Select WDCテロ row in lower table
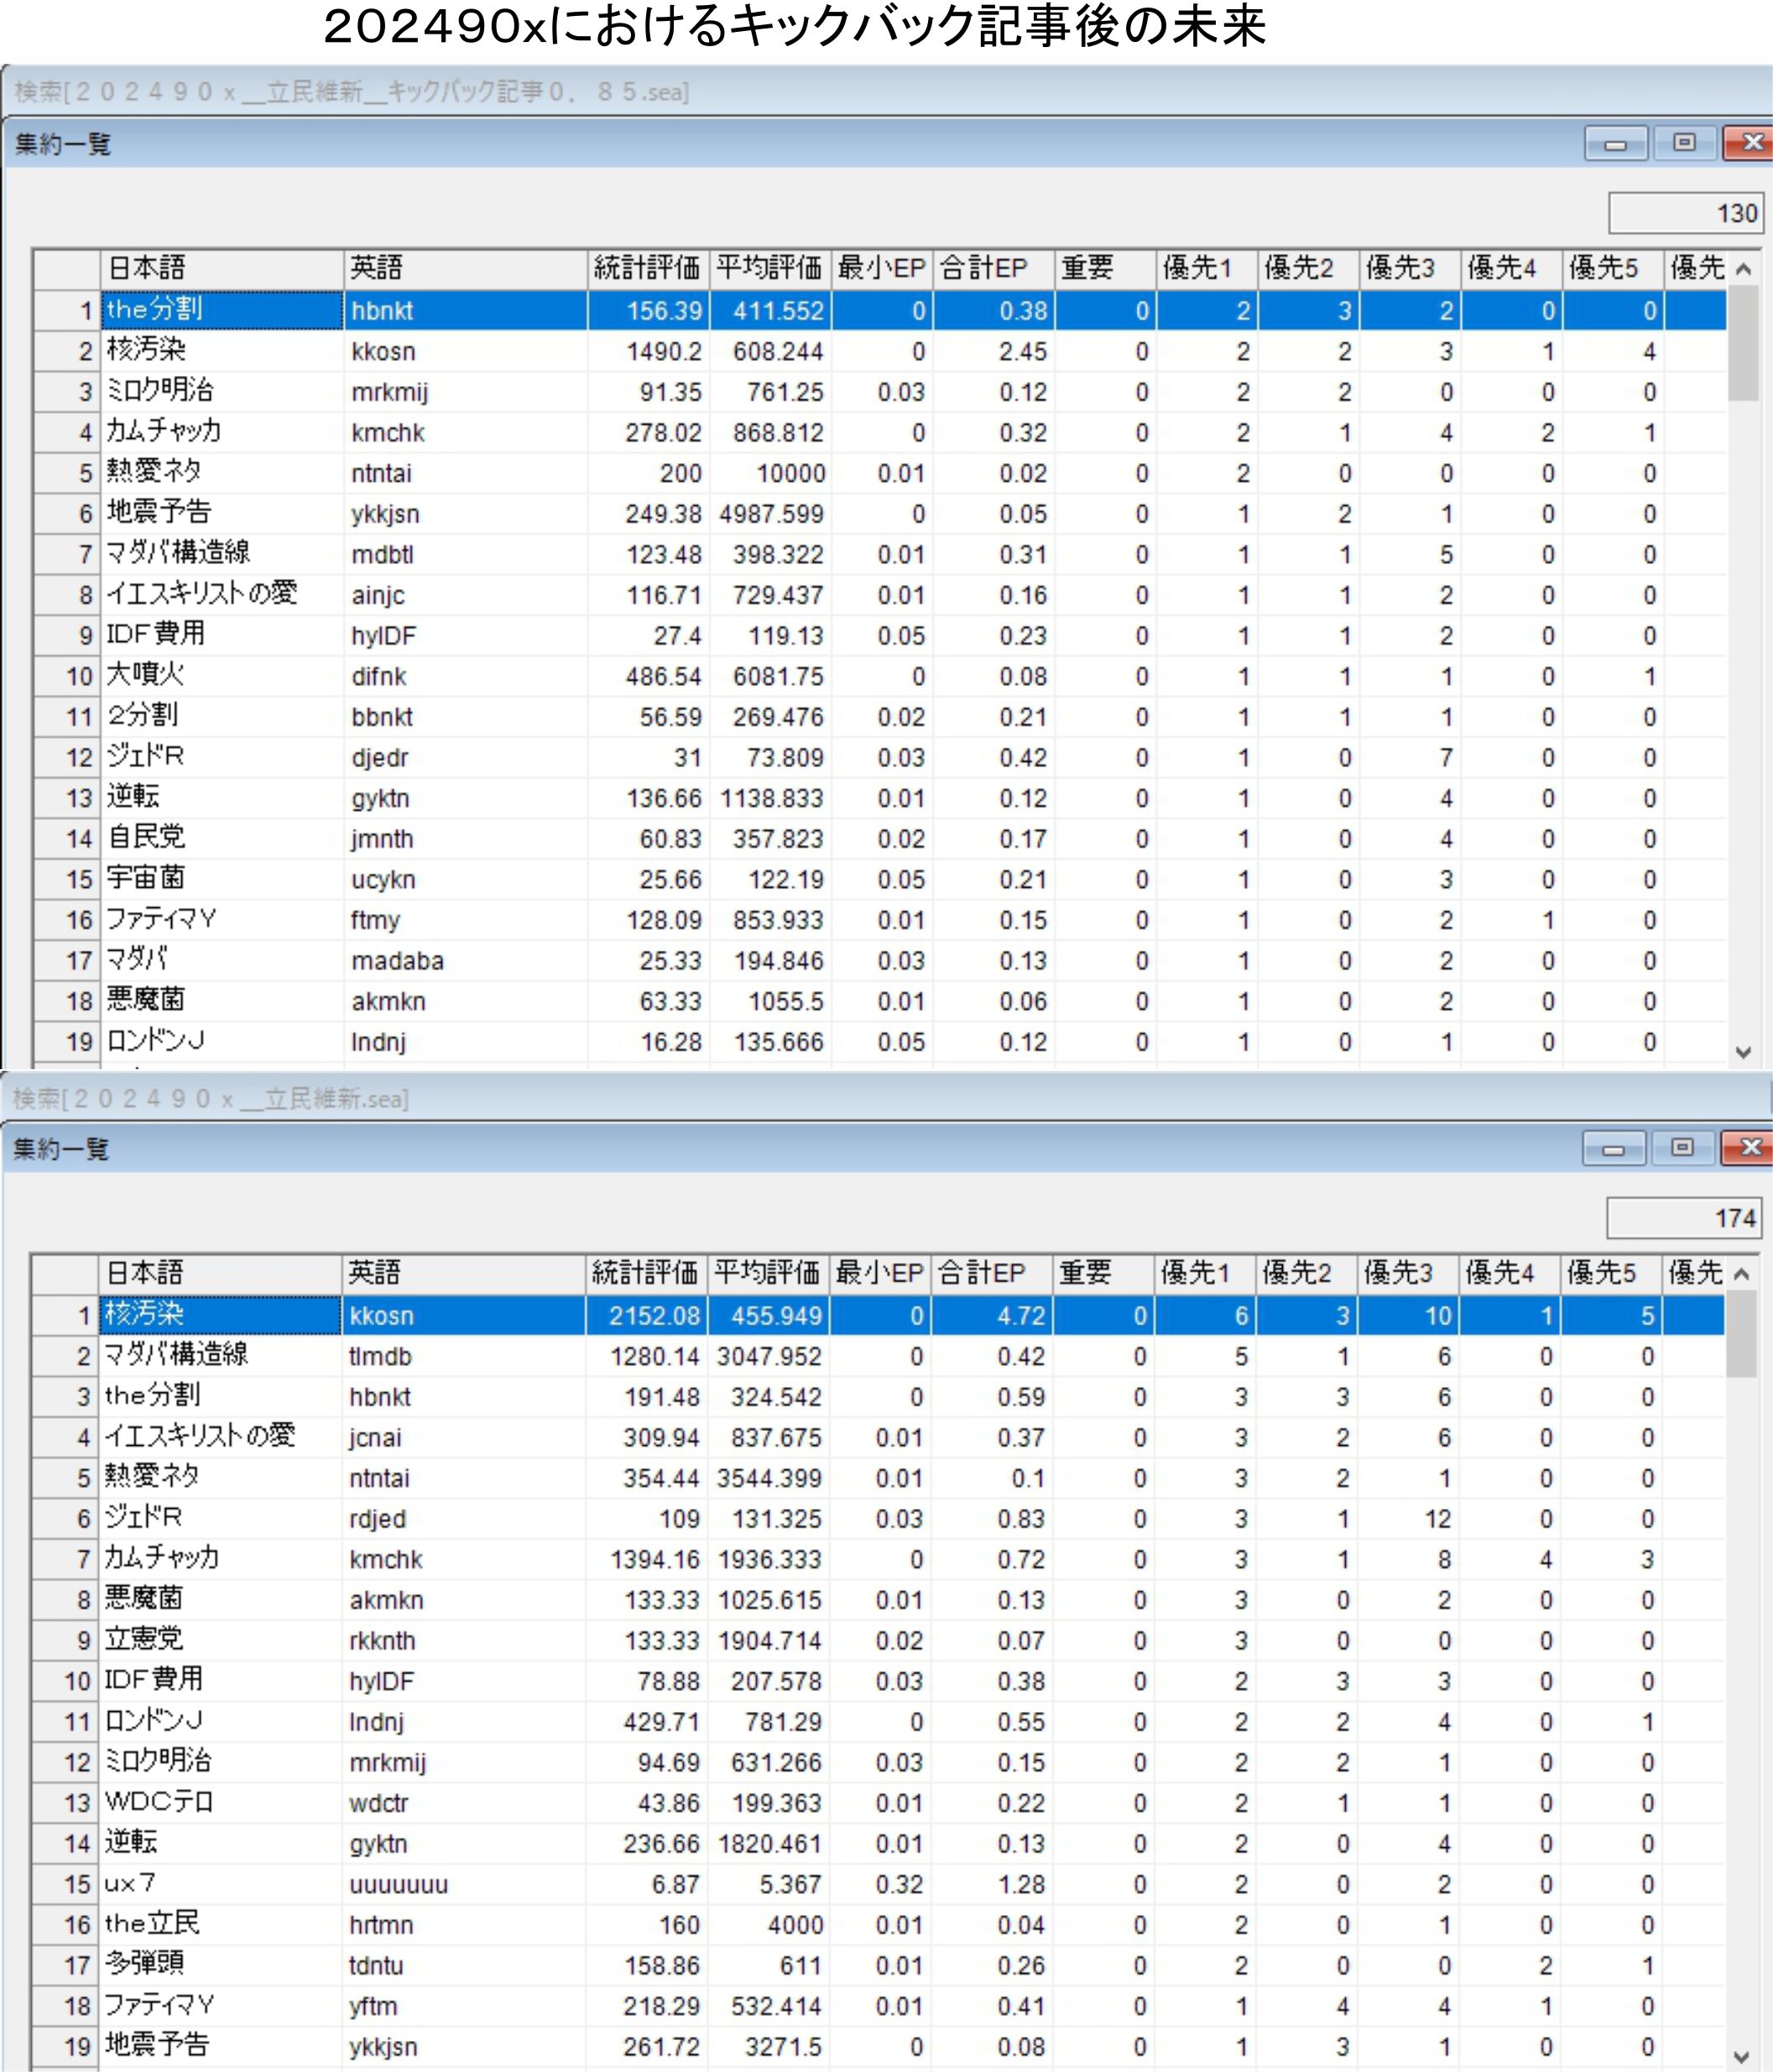Screen dimensions: 1773x2072 click(878, 1802)
